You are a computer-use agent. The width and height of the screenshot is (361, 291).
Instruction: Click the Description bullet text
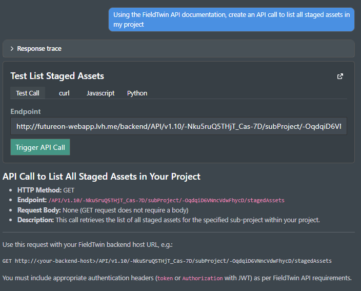[169, 220]
